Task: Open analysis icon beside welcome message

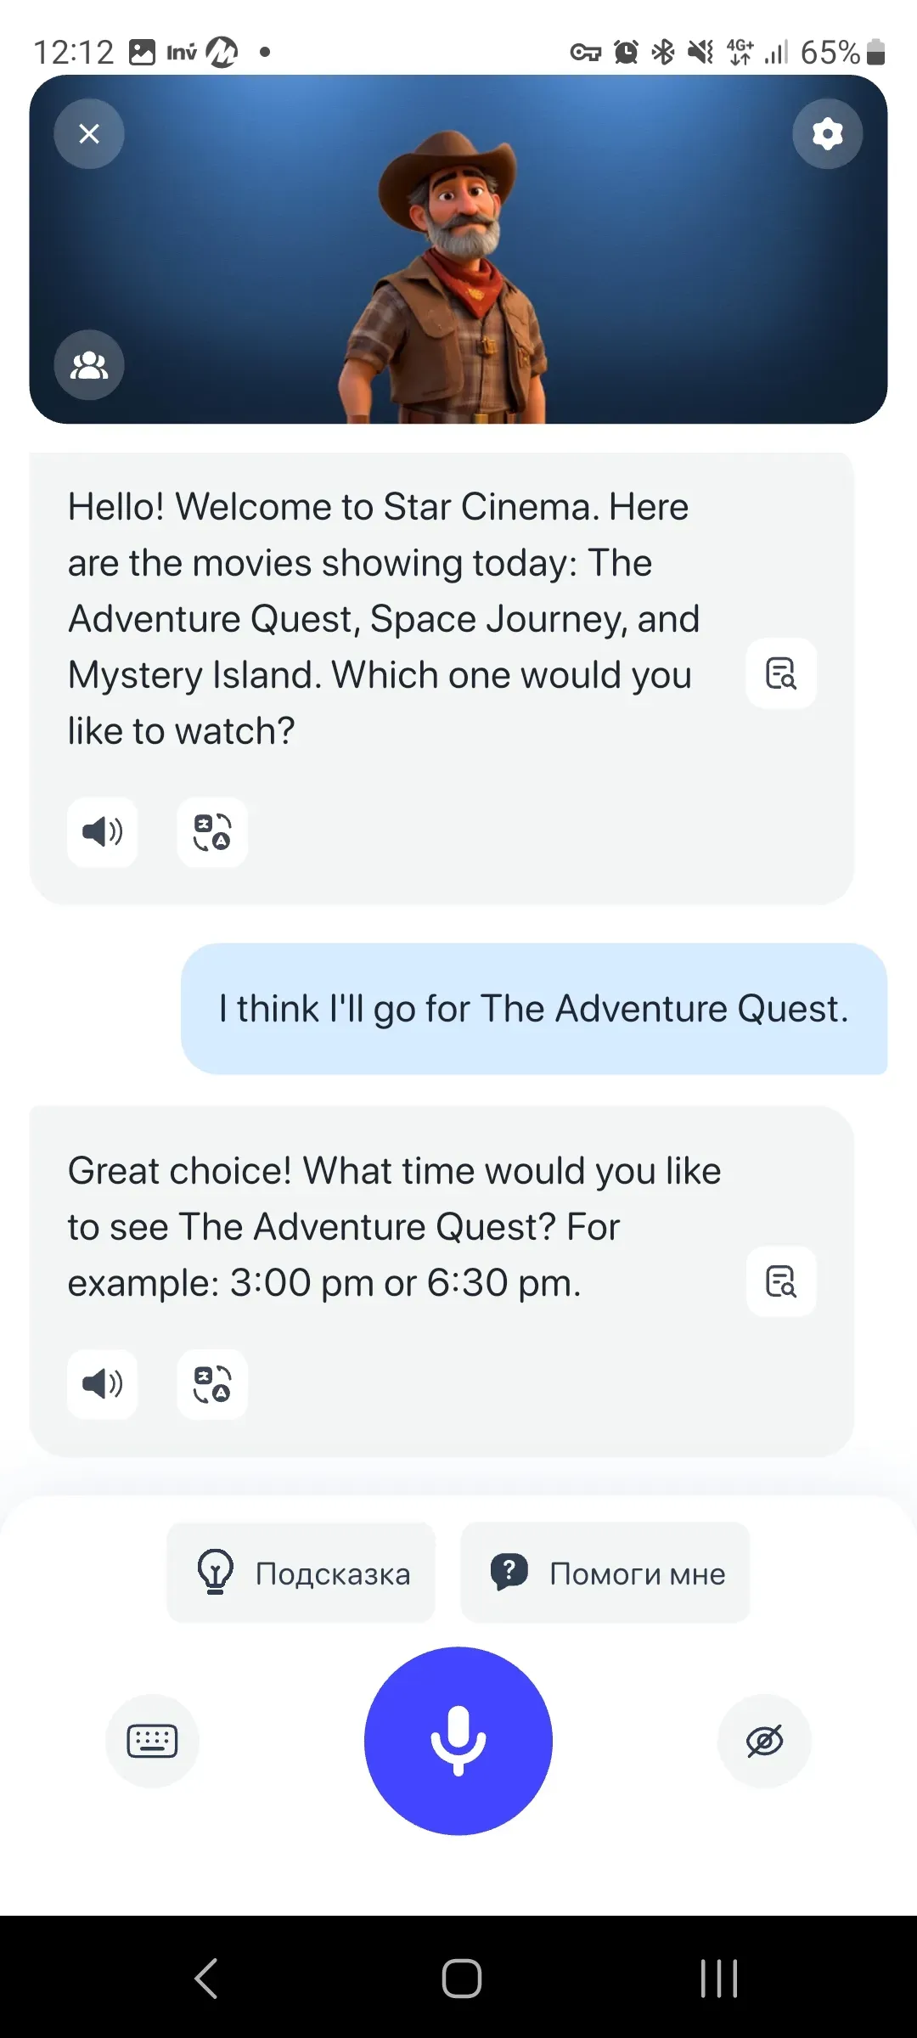Action: [781, 673]
